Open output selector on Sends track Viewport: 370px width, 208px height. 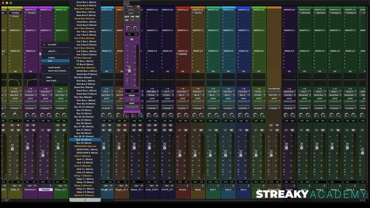[x=289, y=95]
